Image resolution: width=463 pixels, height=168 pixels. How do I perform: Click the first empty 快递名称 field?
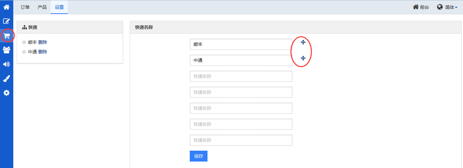tap(241, 76)
